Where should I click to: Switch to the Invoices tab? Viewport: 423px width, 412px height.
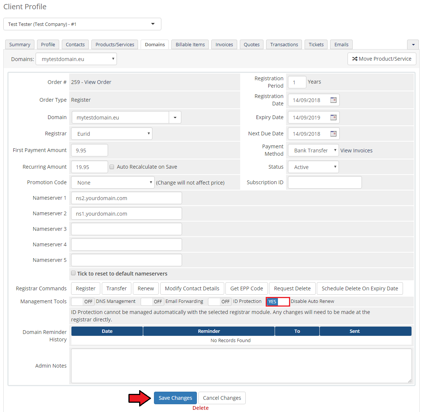click(x=224, y=44)
